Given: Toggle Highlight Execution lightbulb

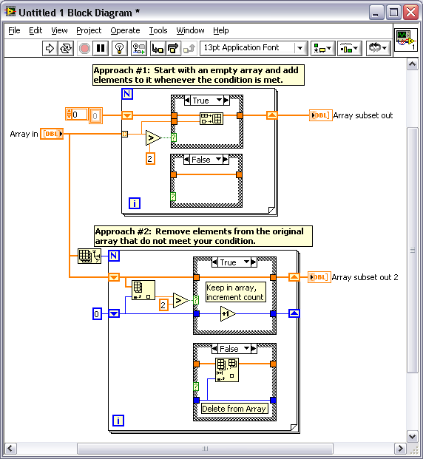Looking at the screenshot, I should (120, 48).
